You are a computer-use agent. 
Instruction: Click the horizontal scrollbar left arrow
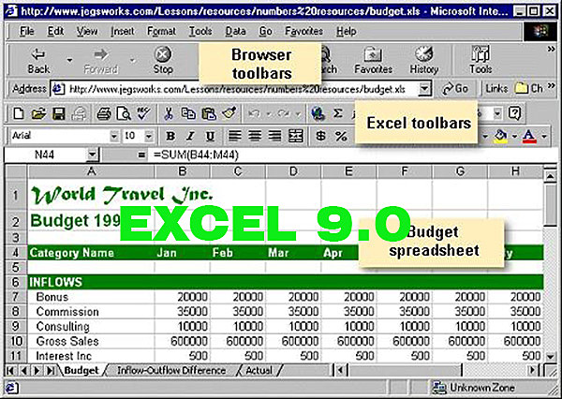[x=340, y=370]
